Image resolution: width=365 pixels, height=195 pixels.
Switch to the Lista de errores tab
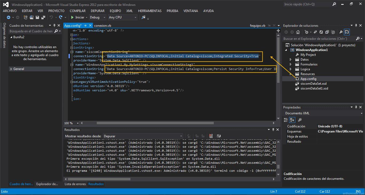click(x=75, y=184)
